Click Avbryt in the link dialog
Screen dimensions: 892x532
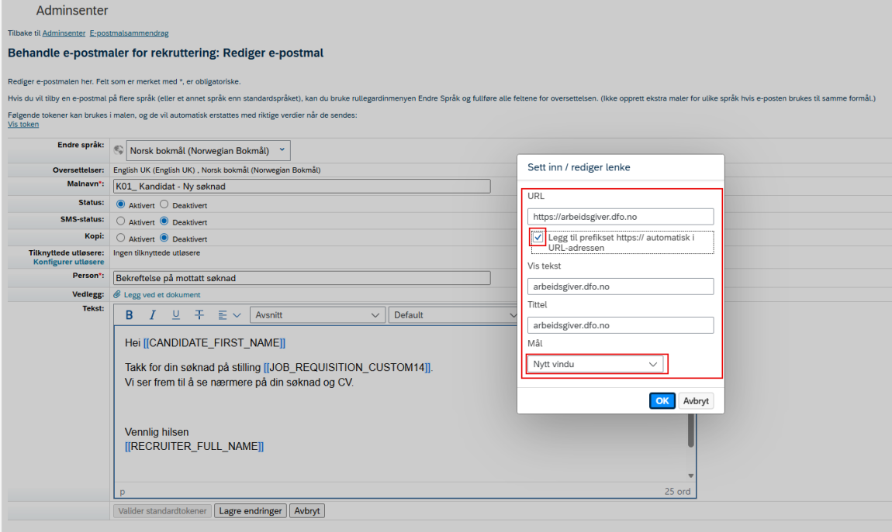click(x=696, y=401)
